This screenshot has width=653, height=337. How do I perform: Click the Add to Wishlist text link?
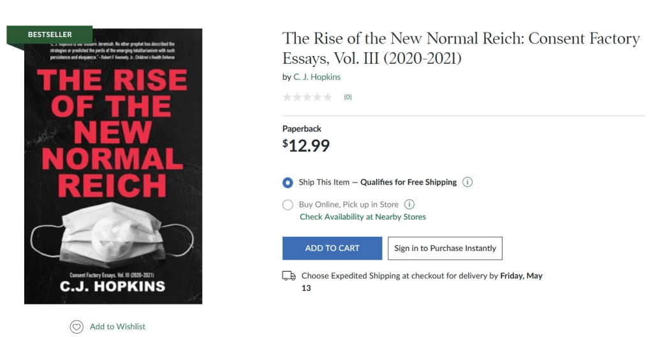tap(117, 327)
